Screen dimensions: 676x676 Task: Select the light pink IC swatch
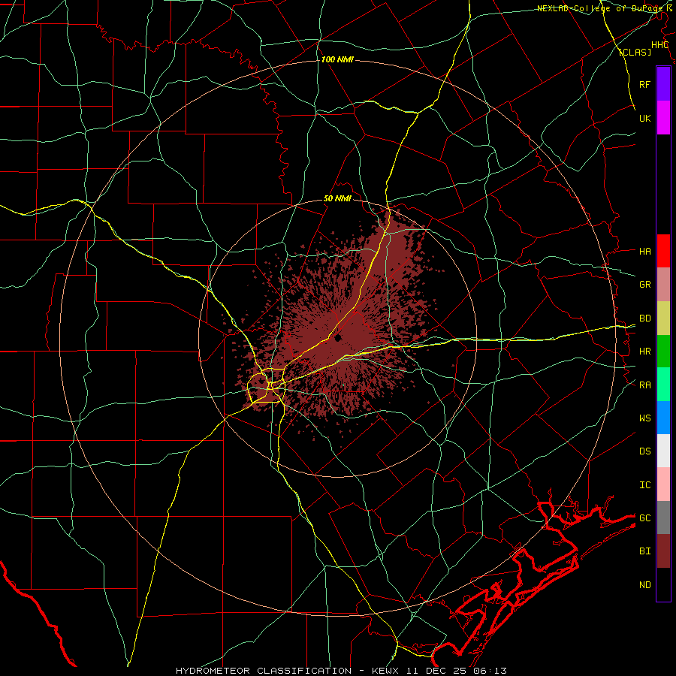[663, 484]
